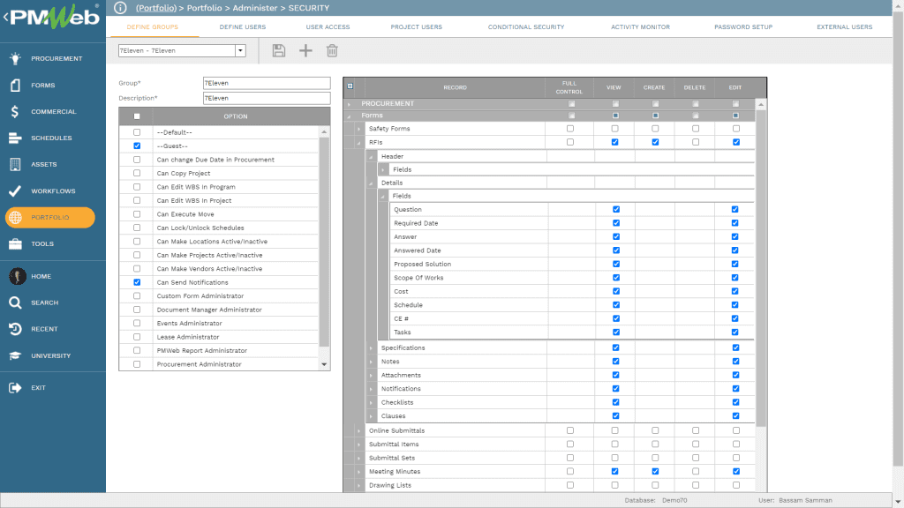Open Commercial dollar icon in sidebar

[16, 111]
